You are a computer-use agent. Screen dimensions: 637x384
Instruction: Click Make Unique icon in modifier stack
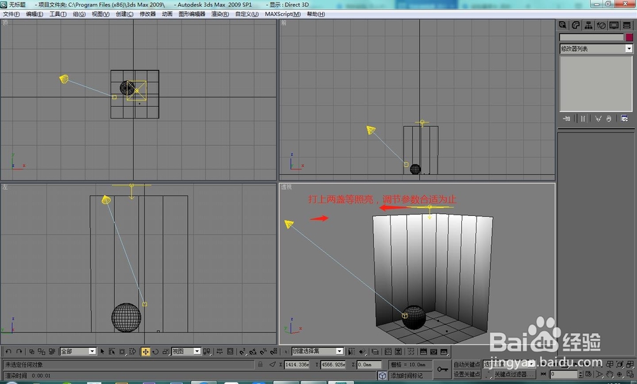[598, 118]
